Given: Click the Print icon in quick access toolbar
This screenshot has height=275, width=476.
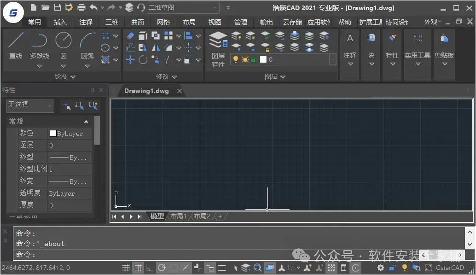Looking at the screenshot, I should (x=81, y=7).
